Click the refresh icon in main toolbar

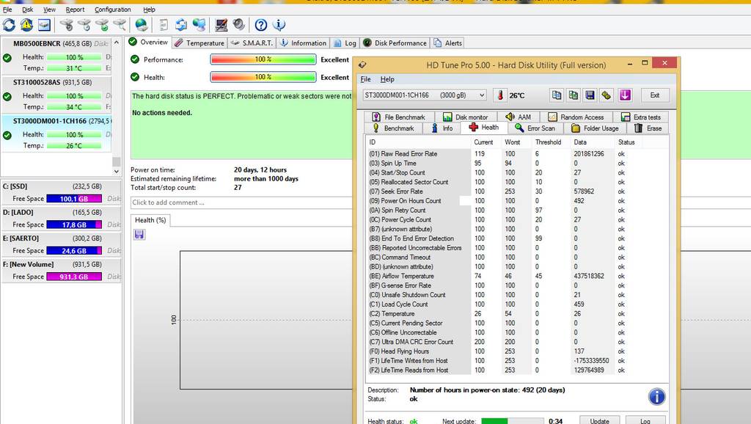[x=9, y=26]
